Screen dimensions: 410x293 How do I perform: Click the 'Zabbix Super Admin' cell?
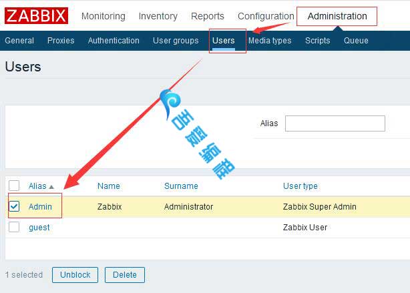coord(320,207)
